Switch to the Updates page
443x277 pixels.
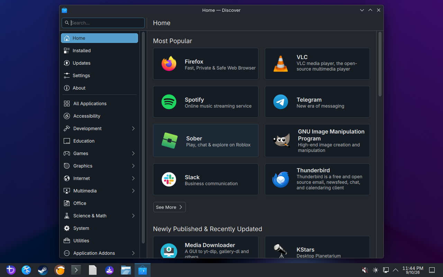click(99, 63)
